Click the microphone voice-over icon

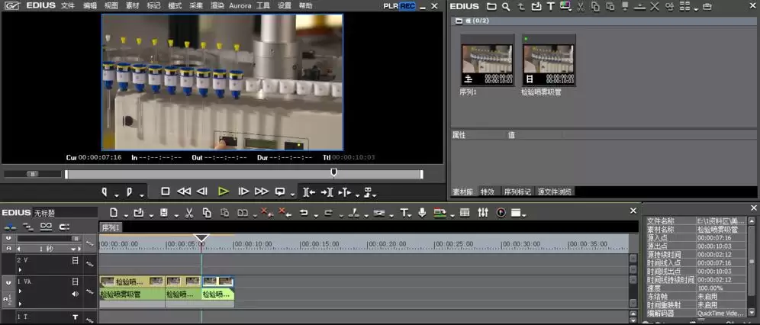(422, 213)
